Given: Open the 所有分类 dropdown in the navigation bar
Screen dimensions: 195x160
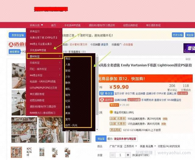Looking at the screenshot, I should pos(36,25).
